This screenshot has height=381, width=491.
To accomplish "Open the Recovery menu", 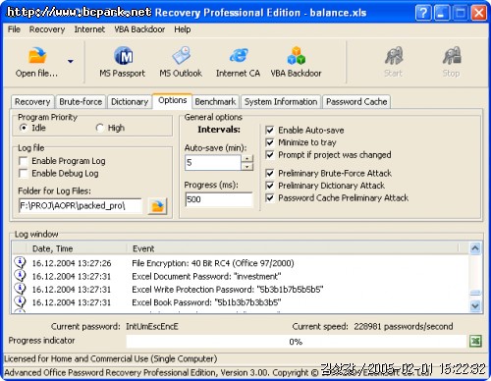I will [47, 29].
